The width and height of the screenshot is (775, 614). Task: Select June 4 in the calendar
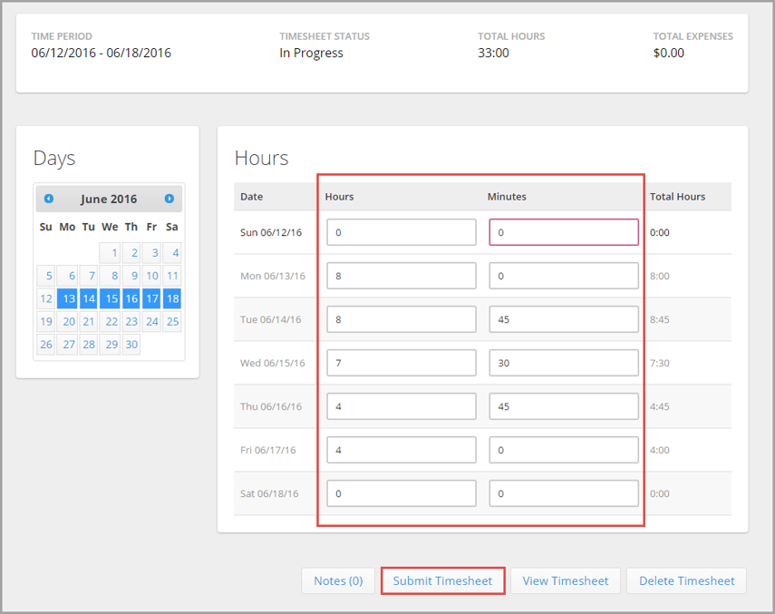(172, 253)
